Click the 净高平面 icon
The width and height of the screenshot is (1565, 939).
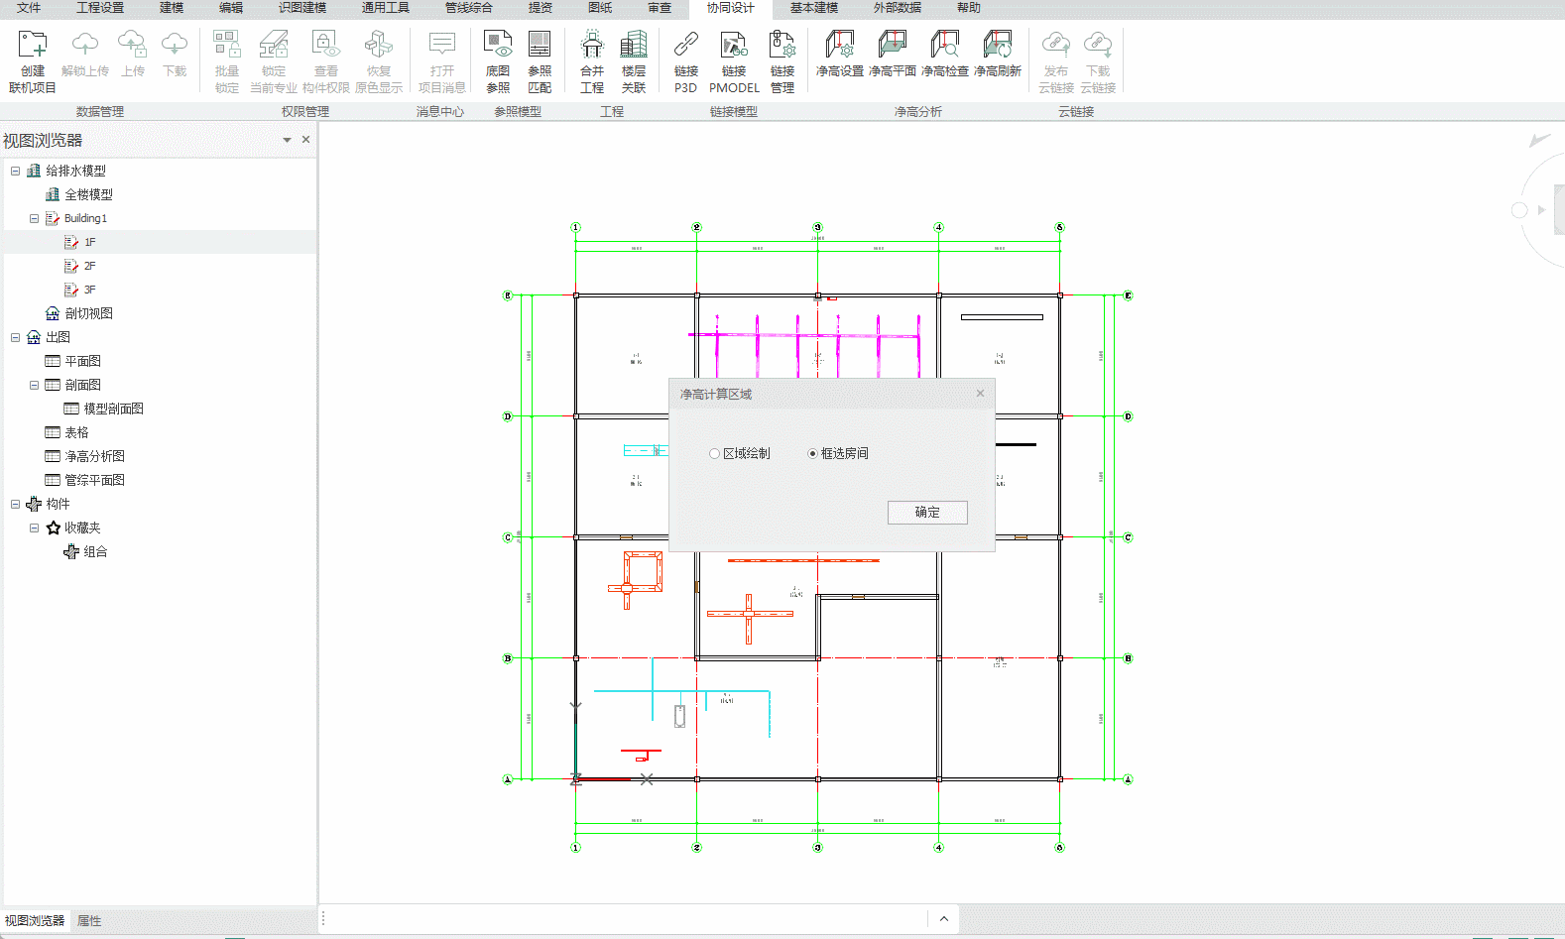click(x=893, y=45)
